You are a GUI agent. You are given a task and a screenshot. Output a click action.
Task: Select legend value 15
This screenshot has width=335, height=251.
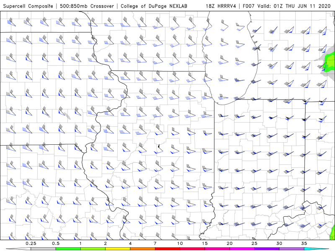coord(205,243)
